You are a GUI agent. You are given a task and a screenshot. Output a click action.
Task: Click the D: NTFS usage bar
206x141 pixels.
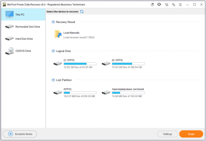128,64
